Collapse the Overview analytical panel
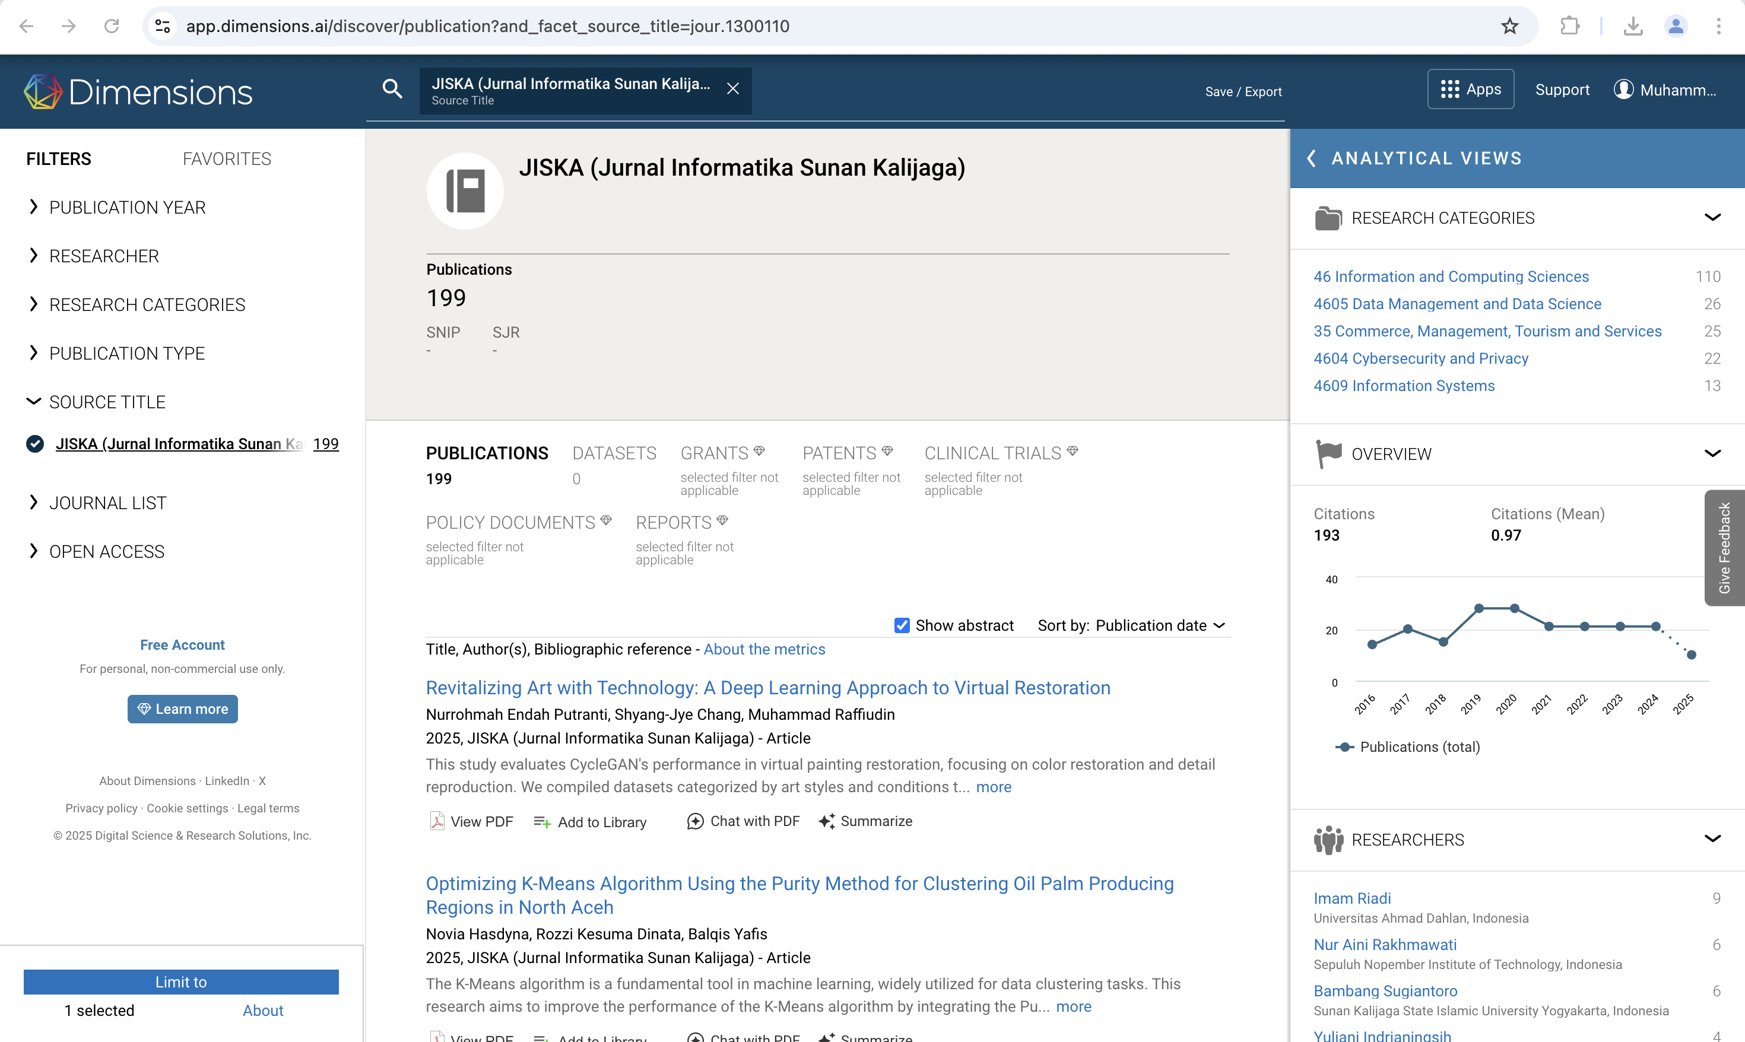This screenshot has width=1745, height=1042. (x=1712, y=455)
